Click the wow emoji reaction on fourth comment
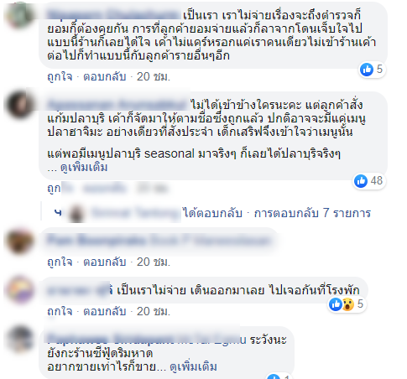This screenshot has height=379, width=407. click(347, 304)
